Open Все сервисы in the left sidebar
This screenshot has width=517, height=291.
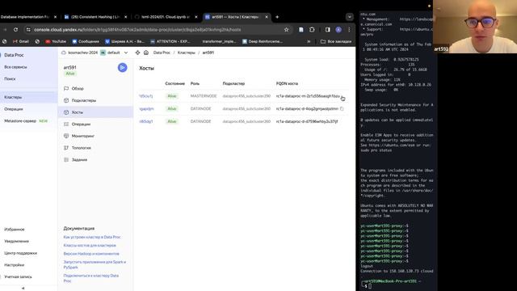(15, 67)
